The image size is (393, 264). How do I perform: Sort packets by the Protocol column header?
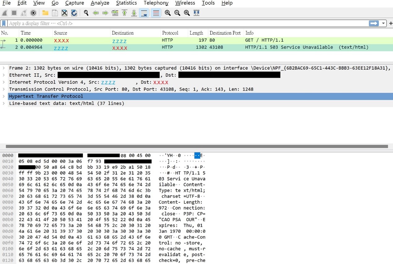pyautogui.click(x=170, y=33)
